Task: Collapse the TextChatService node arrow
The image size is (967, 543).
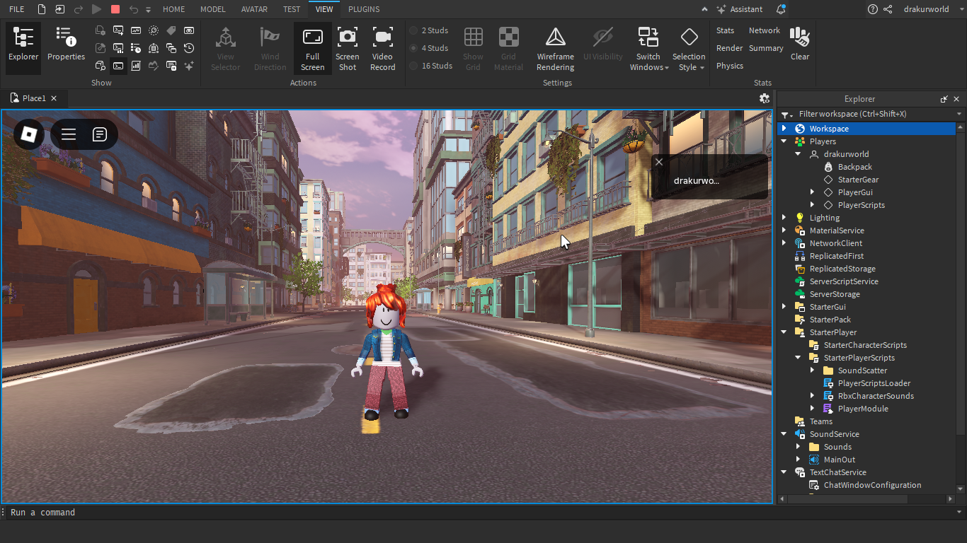Action: (784, 472)
